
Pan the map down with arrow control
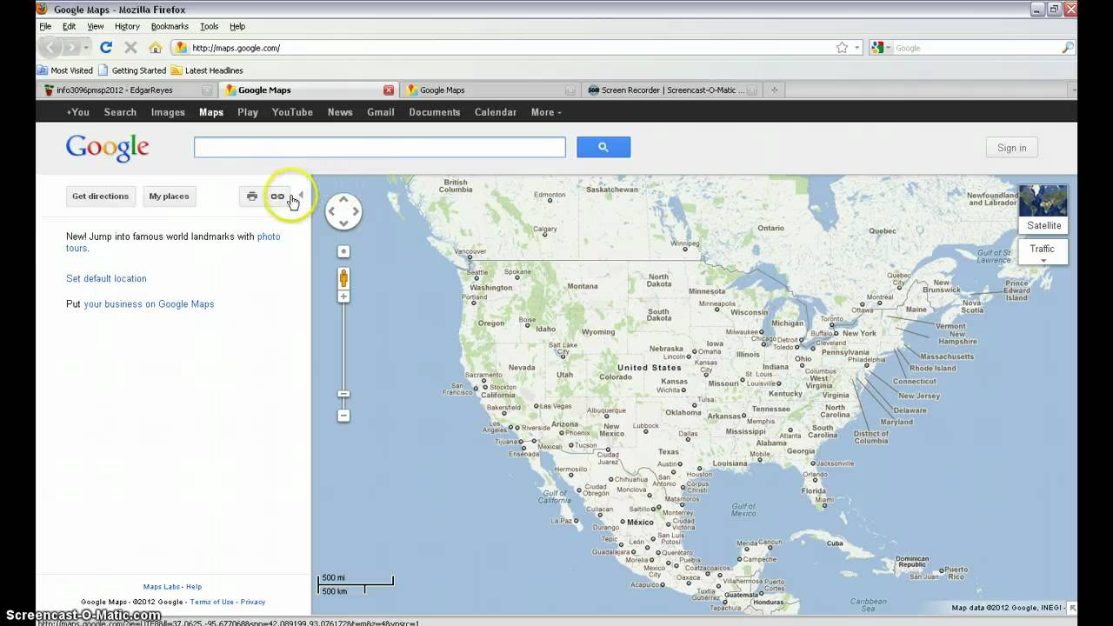pyautogui.click(x=343, y=223)
